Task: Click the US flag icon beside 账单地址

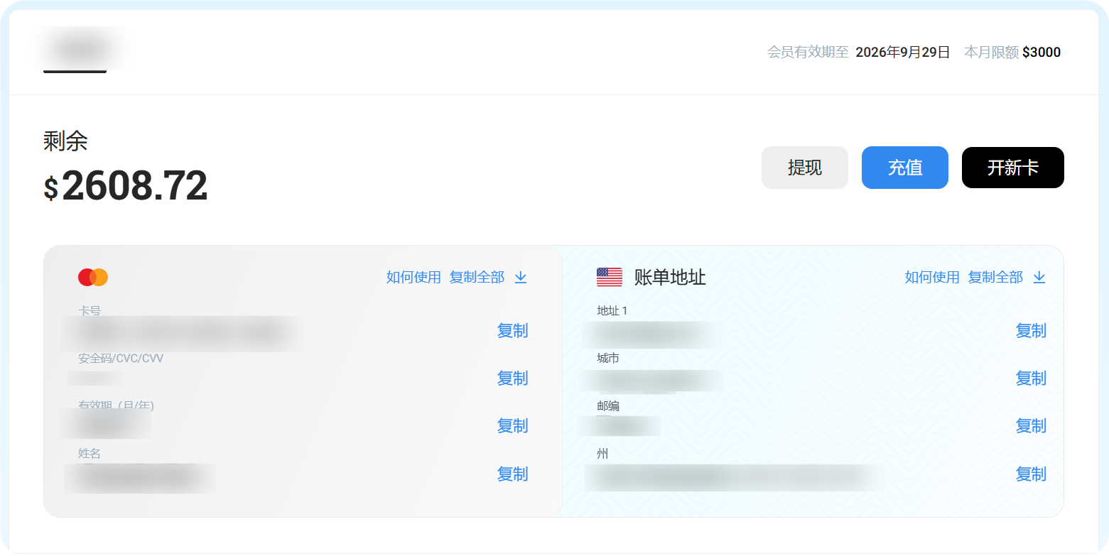Action: click(610, 277)
